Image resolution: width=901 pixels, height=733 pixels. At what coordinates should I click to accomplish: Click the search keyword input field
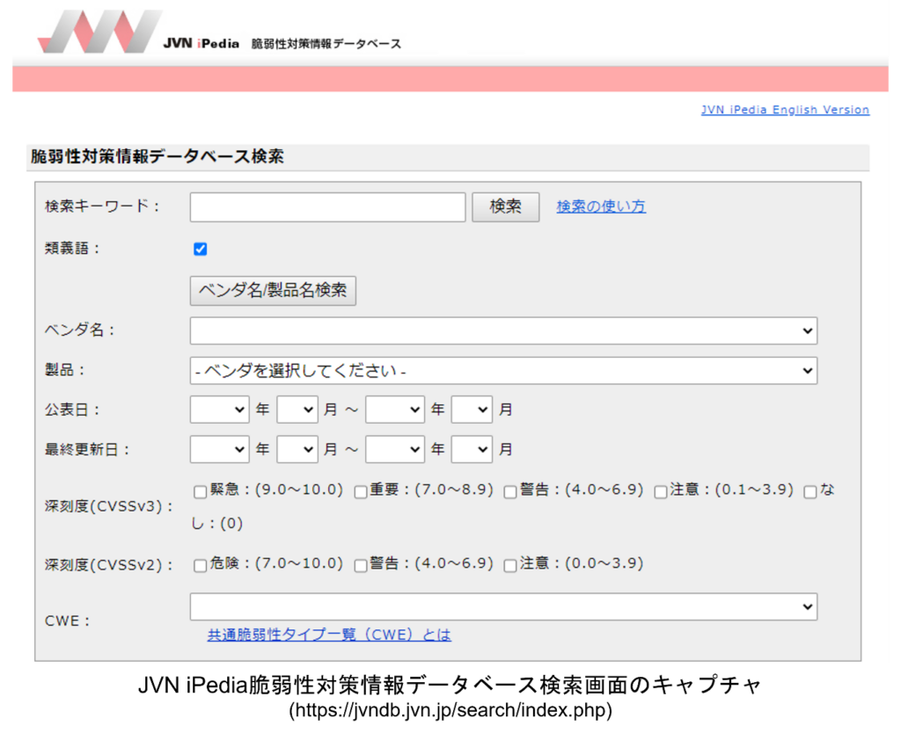pos(327,207)
